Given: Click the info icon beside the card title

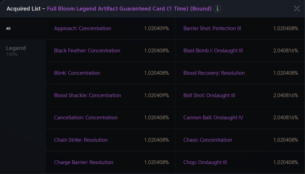Looking at the screenshot, I should coord(217,9).
